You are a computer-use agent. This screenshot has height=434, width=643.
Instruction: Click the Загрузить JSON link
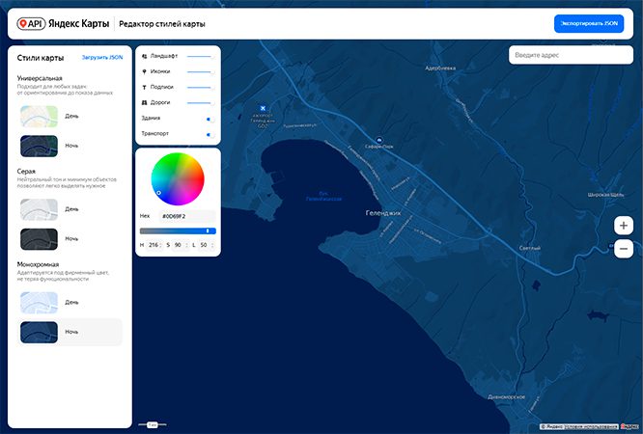pos(102,57)
